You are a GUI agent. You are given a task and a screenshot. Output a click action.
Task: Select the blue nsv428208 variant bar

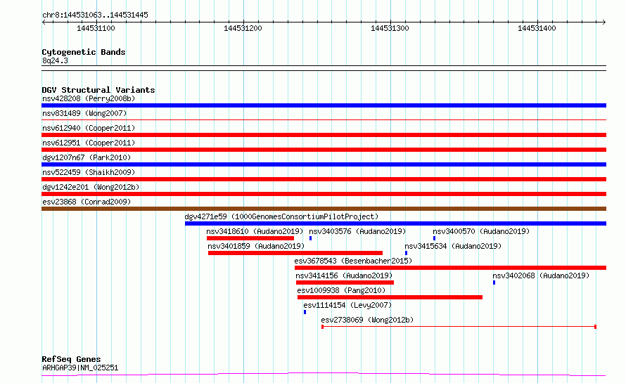(x=324, y=105)
